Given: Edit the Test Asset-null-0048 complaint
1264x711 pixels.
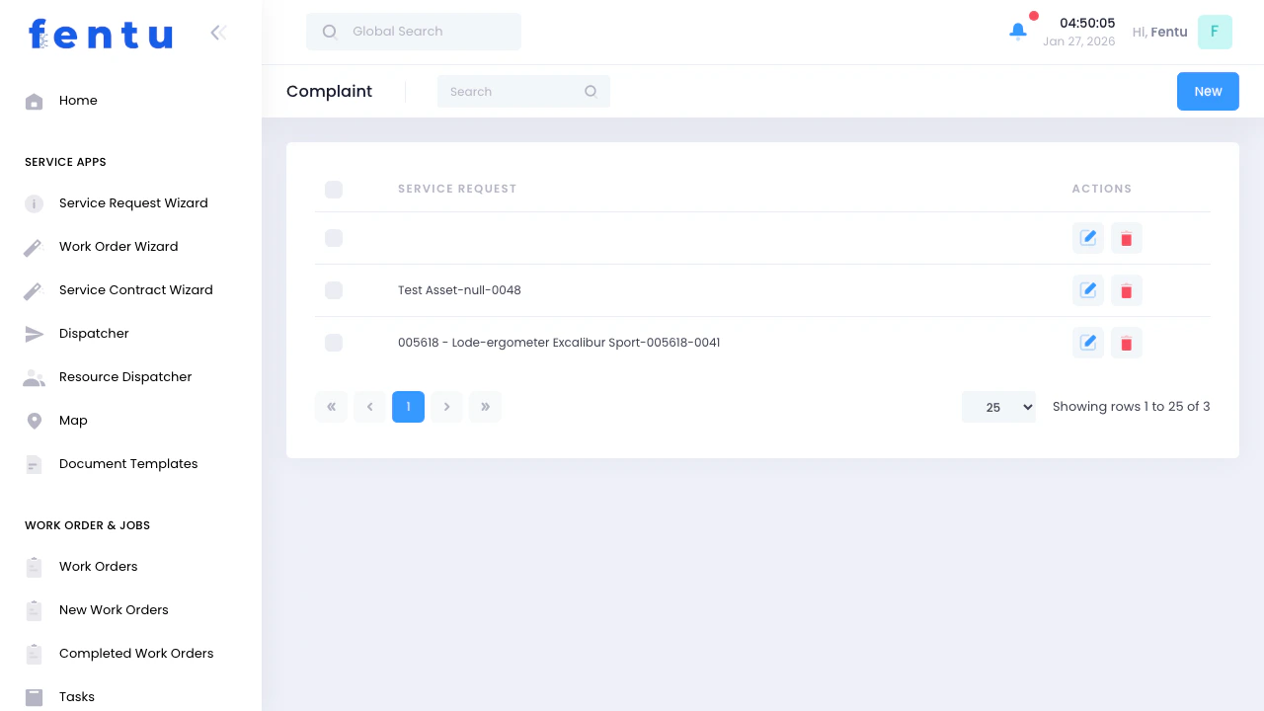Looking at the screenshot, I should (1087, 290).
